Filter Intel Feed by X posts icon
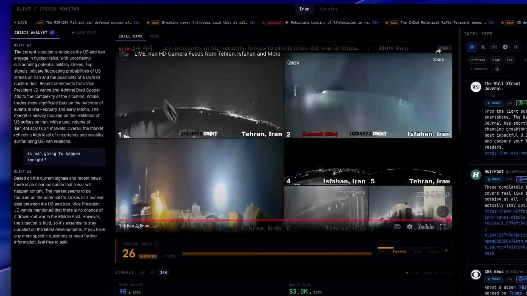527x296 pixels. point(483,47)
